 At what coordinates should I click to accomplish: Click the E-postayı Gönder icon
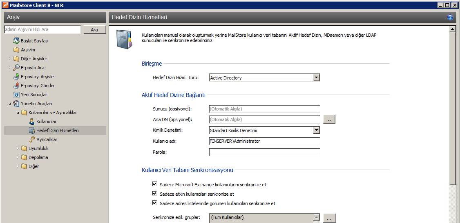point(16,86)
